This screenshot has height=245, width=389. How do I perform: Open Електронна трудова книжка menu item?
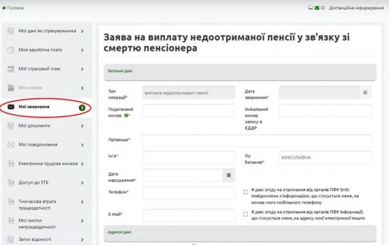point(47,164)
